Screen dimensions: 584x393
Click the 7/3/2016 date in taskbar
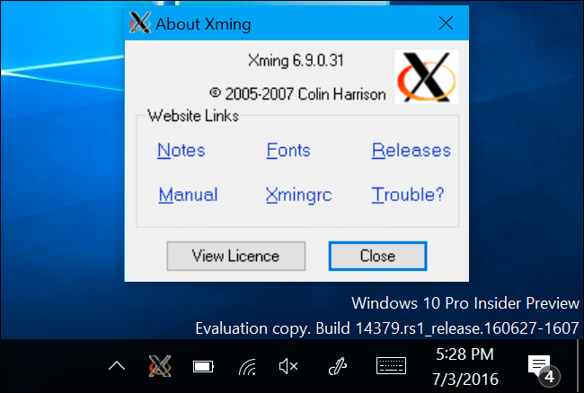465,380
